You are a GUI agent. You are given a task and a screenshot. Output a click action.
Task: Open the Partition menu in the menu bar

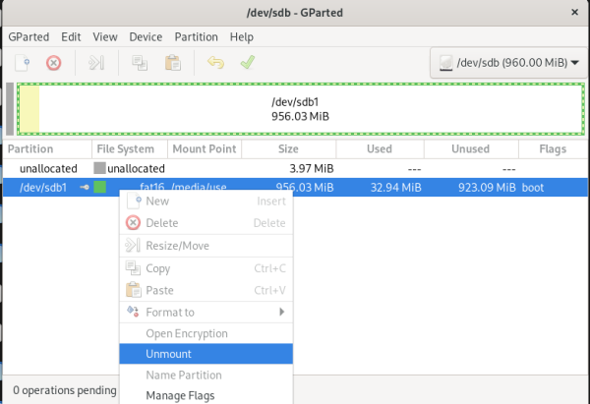(x=196, y=36)
